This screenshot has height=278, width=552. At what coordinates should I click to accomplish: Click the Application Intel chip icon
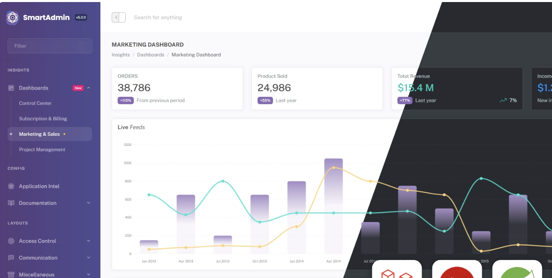11,186
